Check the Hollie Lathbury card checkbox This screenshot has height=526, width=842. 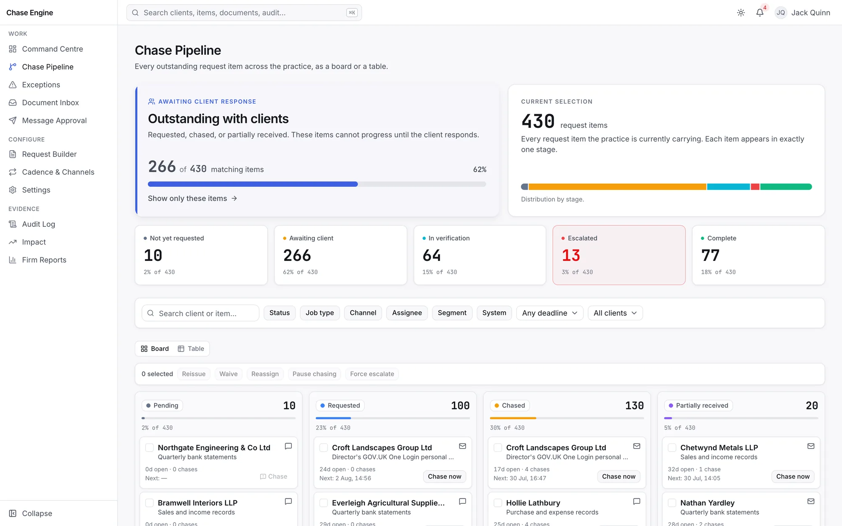(498, 503)
